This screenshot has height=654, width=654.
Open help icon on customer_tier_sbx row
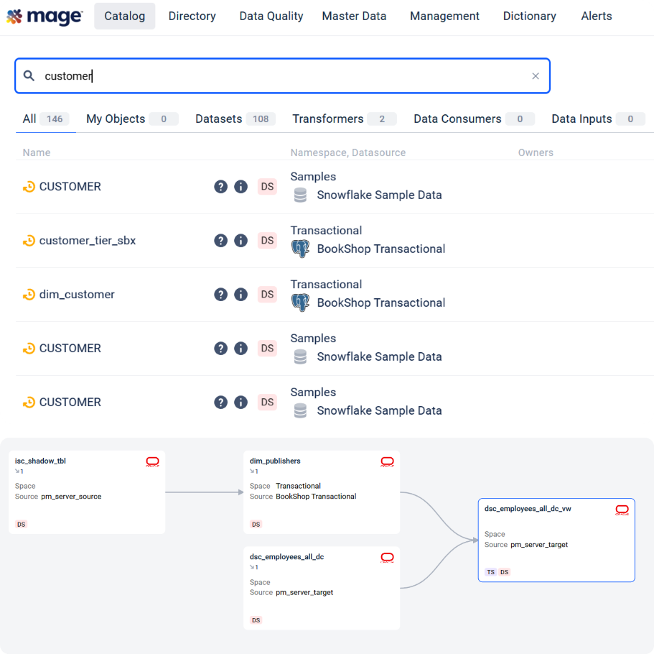pyautogui.click(x=220, y=241)
